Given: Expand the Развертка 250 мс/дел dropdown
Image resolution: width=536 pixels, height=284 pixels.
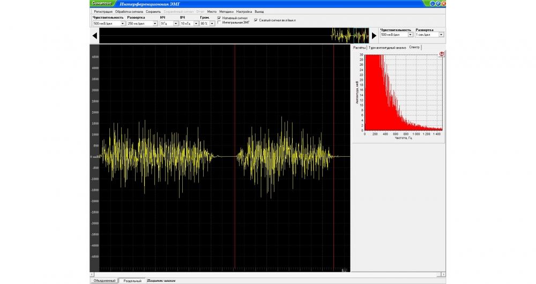Looking at the screenshot, I should 155,24.
